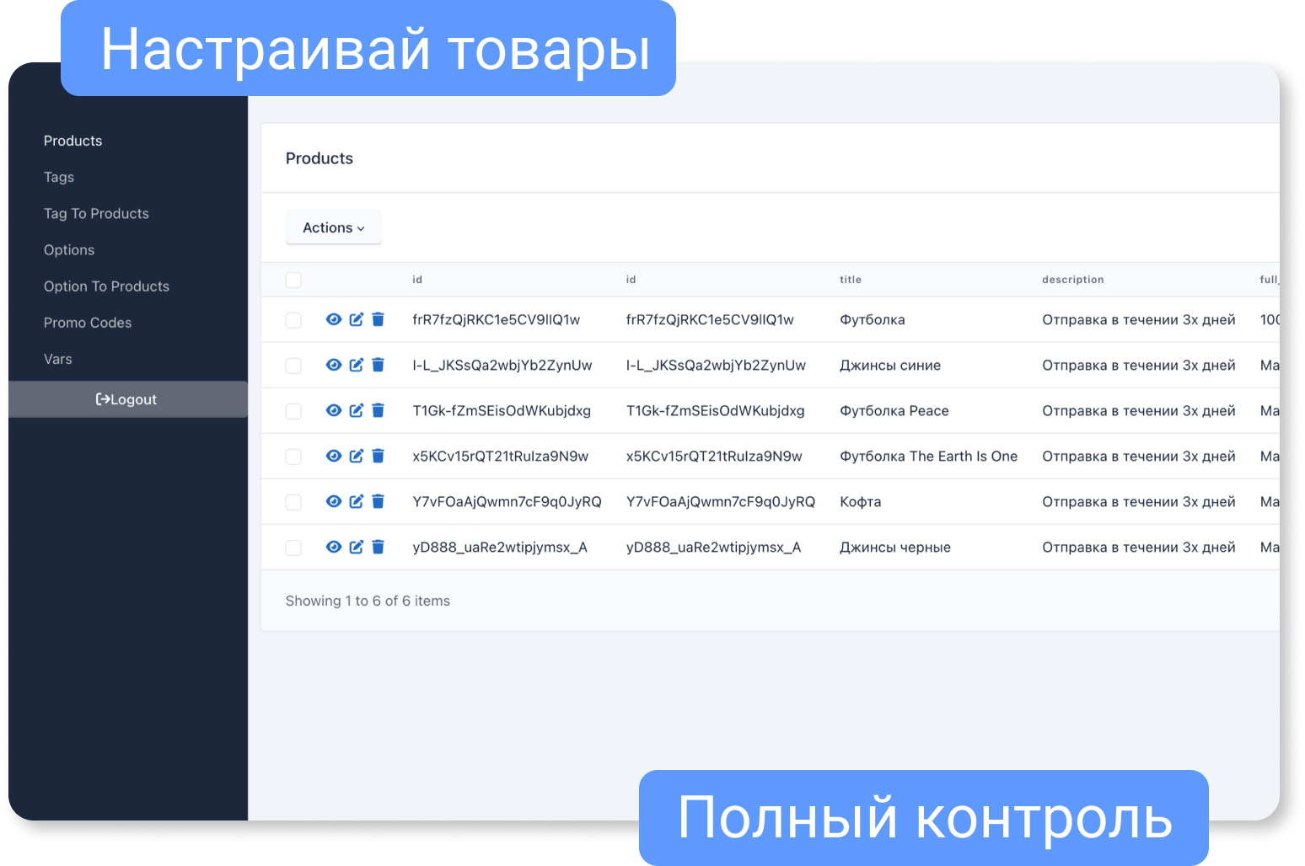Open the Actions dropdown
1305x866 pixels.
point(333,227)
